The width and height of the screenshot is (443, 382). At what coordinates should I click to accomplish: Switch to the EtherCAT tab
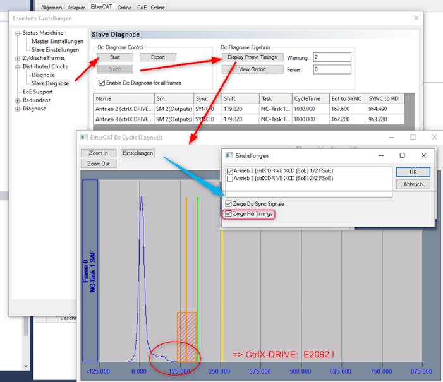tap(100, 6)
